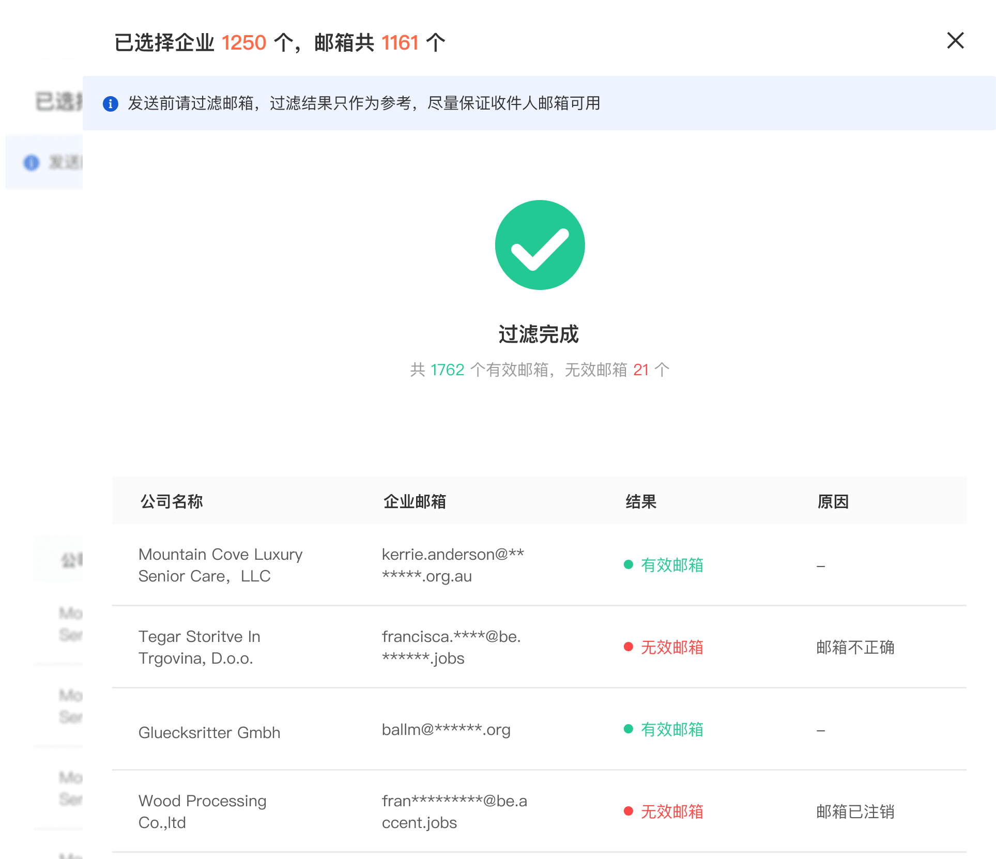Click the 原因 column header
This screenshot has width=996, height=859.
[x=833, y=501]
